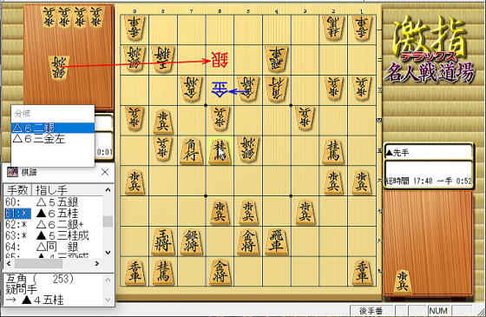Click the red 銀 drop marker on 6二
Viewport: 486px width, 317px height.
[220, 60]
